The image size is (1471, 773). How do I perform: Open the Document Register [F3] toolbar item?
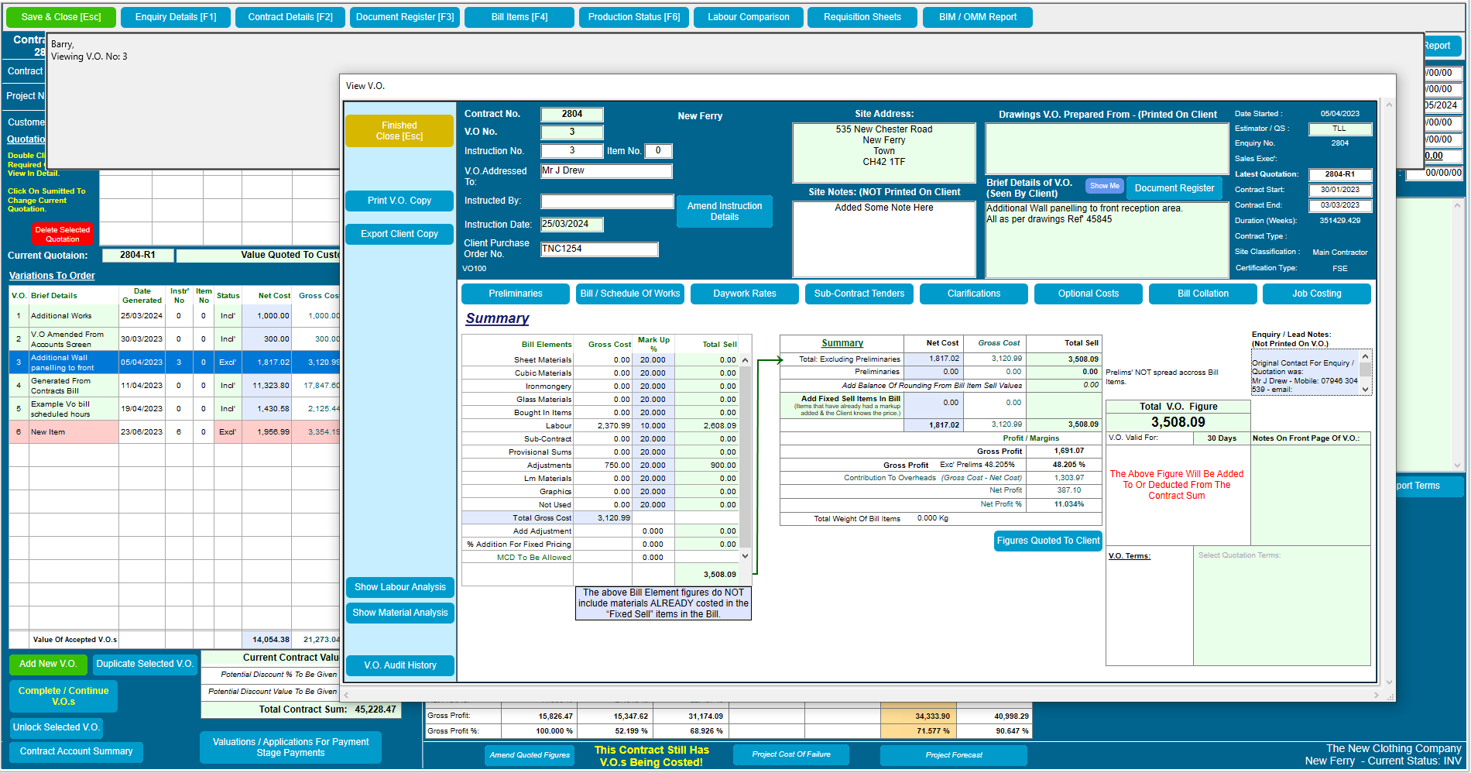coord(404,17)
